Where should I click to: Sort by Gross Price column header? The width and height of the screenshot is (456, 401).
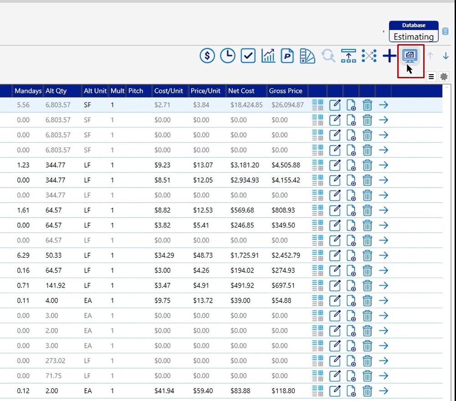286,91
